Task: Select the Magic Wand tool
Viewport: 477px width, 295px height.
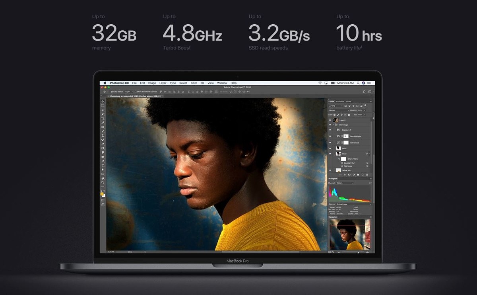Action: (103, 114)
